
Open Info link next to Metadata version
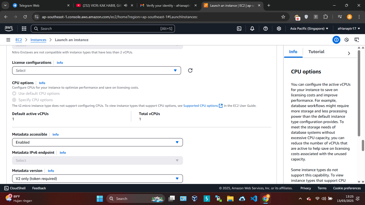click(51, 171)
